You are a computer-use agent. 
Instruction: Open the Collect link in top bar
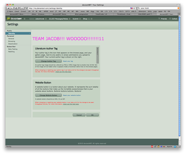[174, 19]
